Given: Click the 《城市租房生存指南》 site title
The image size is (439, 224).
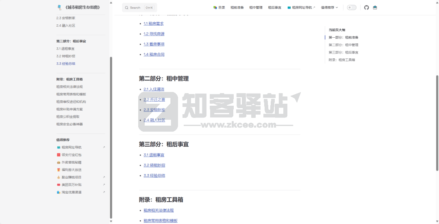Looking at the screenshot, I should [82, 8].
